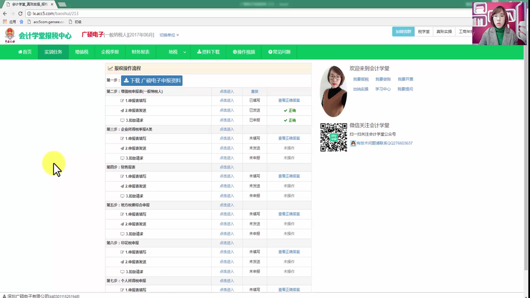Open the 我要做账 quick link
Image resolution: width=530 pixels, height=298 pixels.
pos(383,79)
